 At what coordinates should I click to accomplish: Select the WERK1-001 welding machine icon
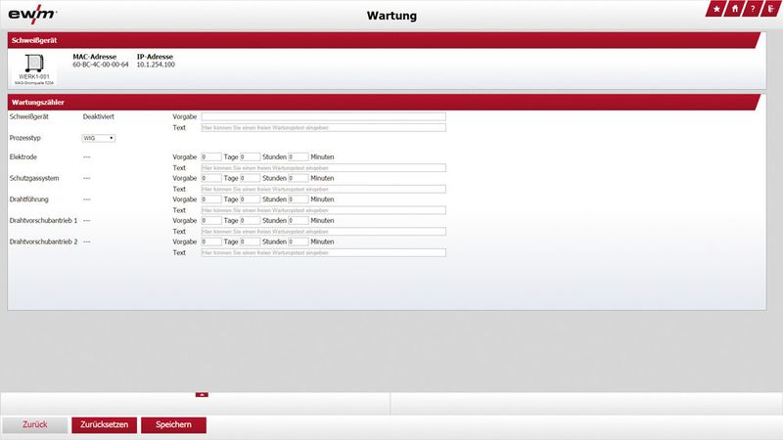pyautogui.click(x=34, y=68)
